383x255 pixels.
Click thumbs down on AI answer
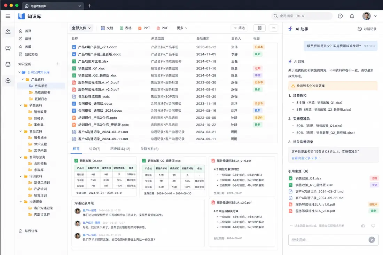[373, 225]
